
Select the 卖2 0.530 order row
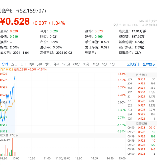[x=141, y=92]
